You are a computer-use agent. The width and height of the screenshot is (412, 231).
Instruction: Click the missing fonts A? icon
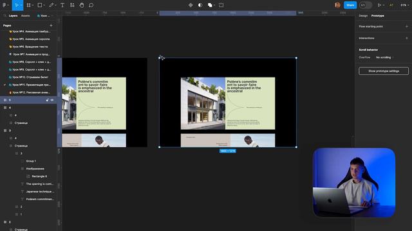tap(391, 5)
